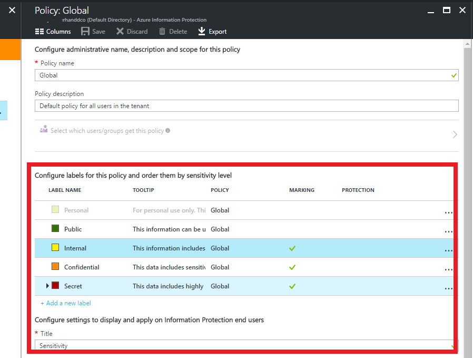Open the ellipsis menu for the Public label

[448, 231]
